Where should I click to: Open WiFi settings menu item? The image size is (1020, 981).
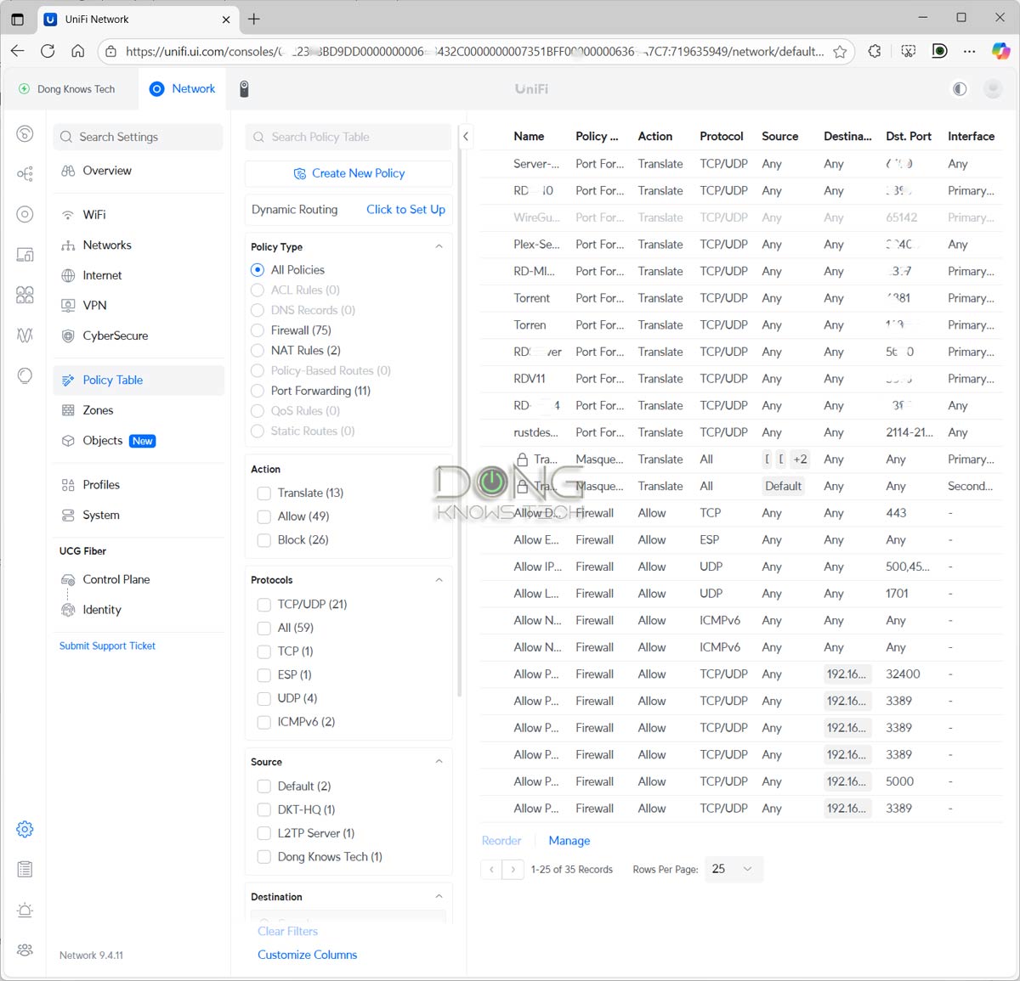[x=138, y=215]
